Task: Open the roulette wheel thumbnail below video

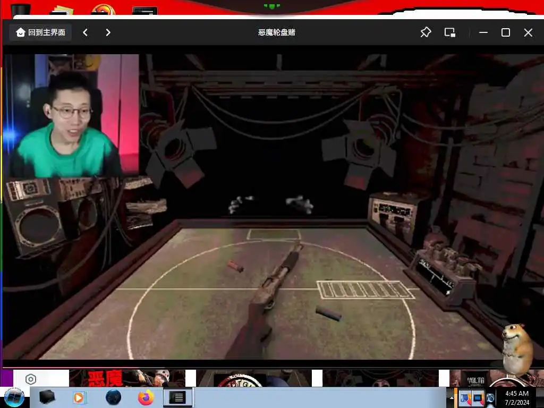Action: (254, 378)
